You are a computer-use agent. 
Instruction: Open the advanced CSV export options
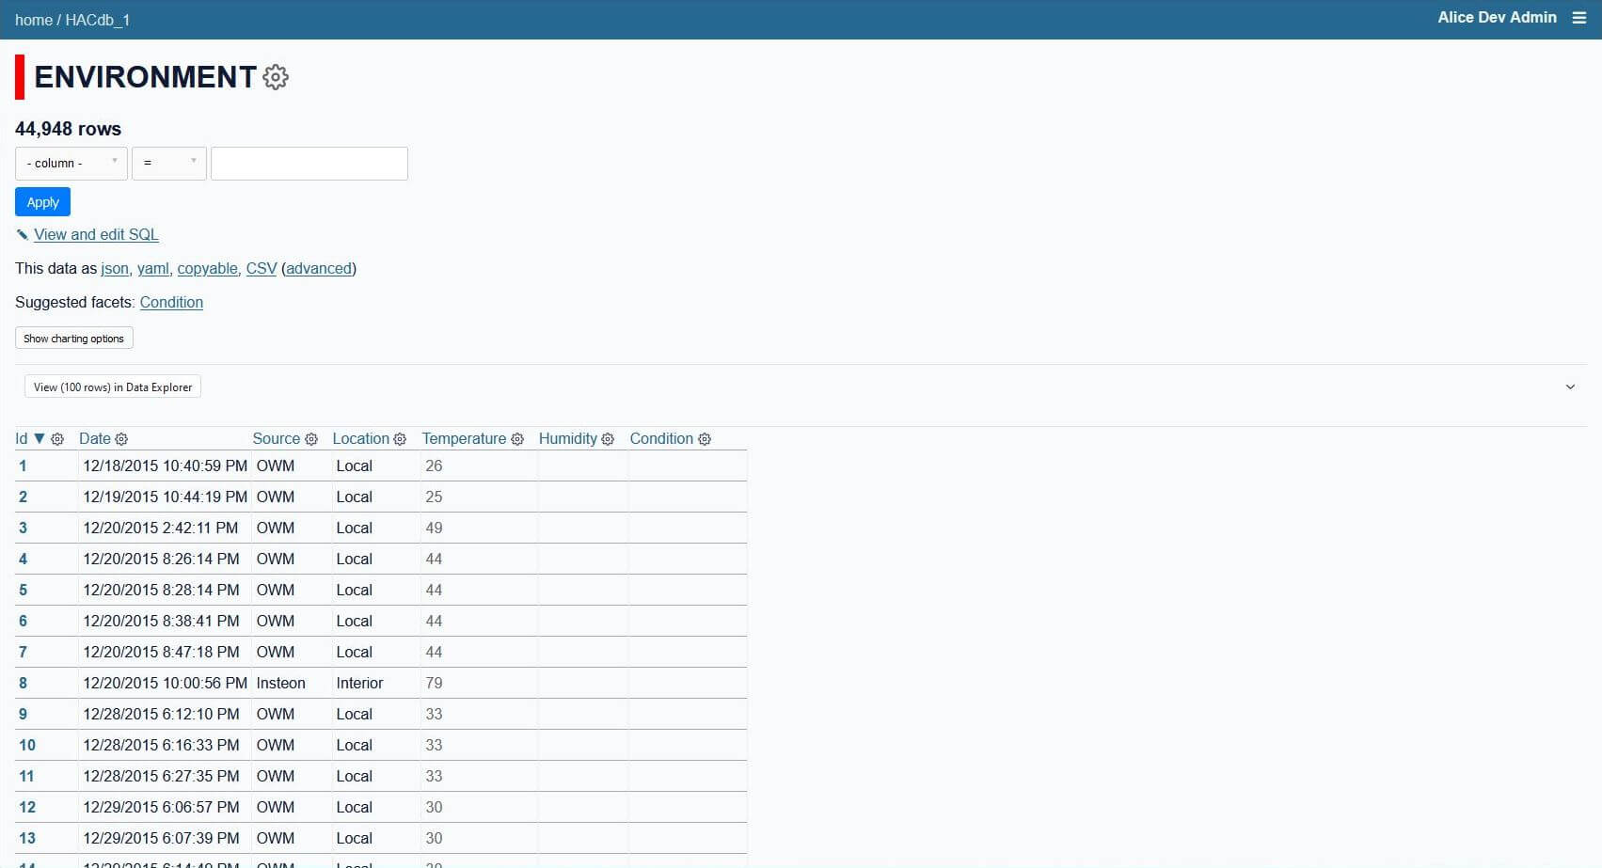point(319,269)
